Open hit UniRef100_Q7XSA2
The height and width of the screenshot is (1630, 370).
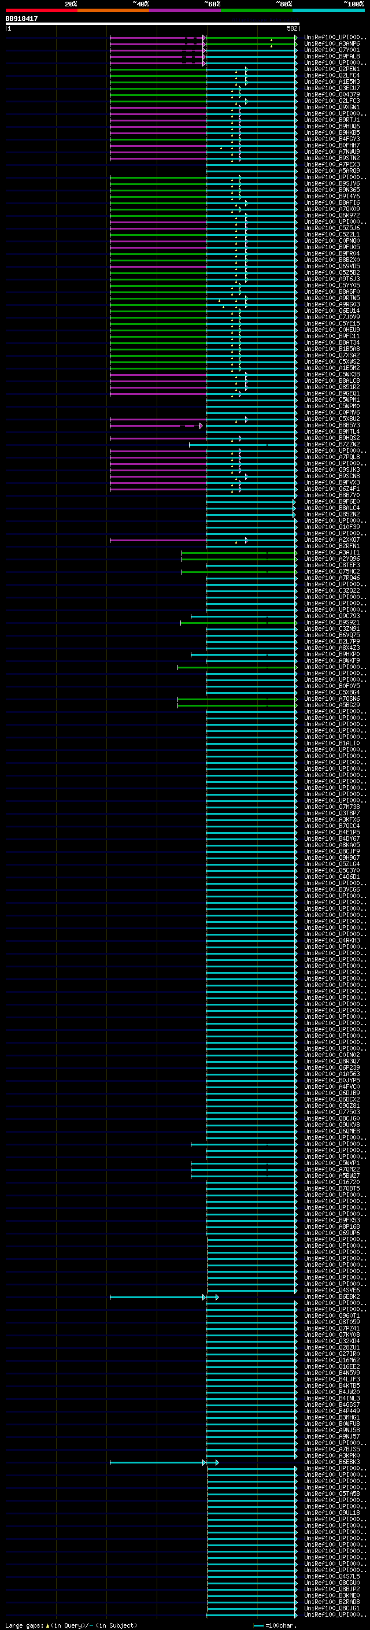(331, 356)
